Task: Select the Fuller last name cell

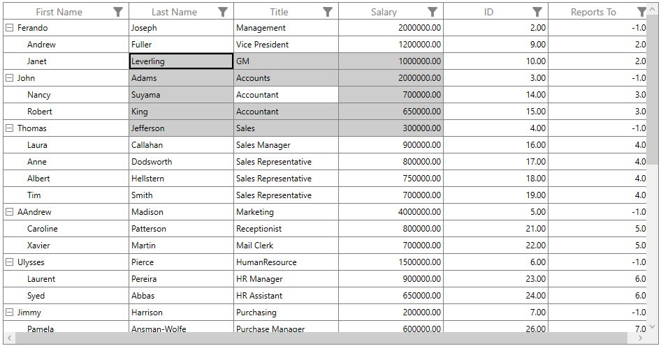Action: point(181,44)
